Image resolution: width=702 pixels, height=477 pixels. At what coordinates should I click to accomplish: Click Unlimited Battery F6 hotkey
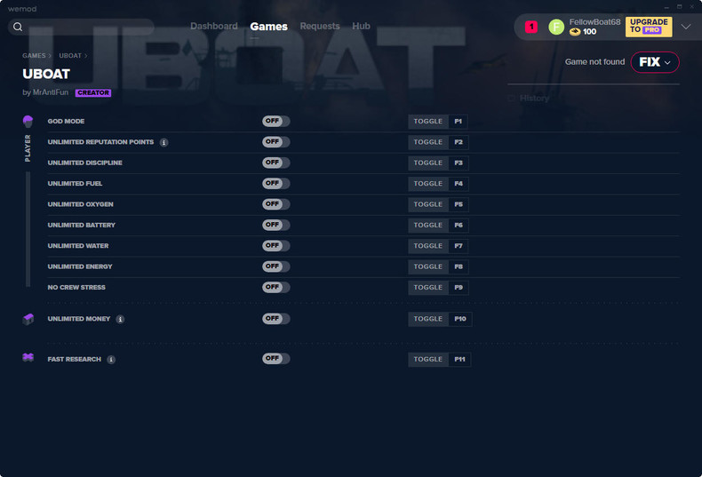click(459, 225)
